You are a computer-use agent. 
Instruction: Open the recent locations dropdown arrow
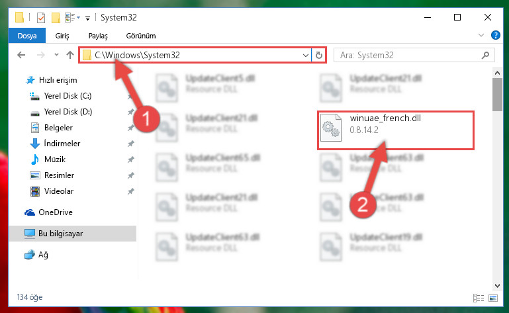pos(56,55)
